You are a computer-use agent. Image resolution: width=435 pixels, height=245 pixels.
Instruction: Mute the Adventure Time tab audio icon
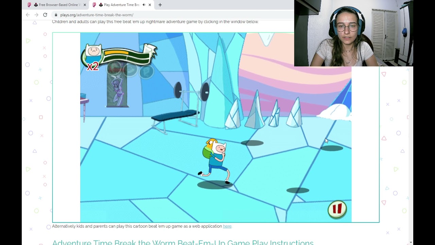[144, 5]
